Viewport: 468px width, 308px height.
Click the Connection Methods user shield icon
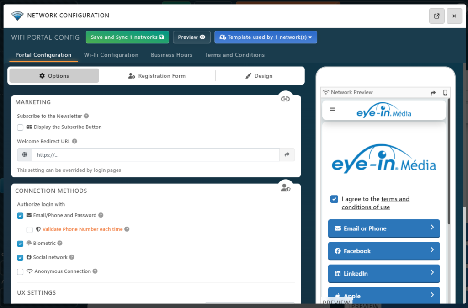(286, 188)
